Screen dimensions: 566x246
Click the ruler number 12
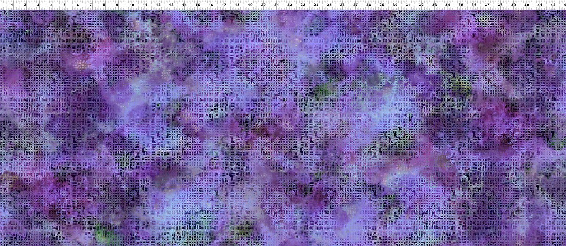(x=158, y=5)
